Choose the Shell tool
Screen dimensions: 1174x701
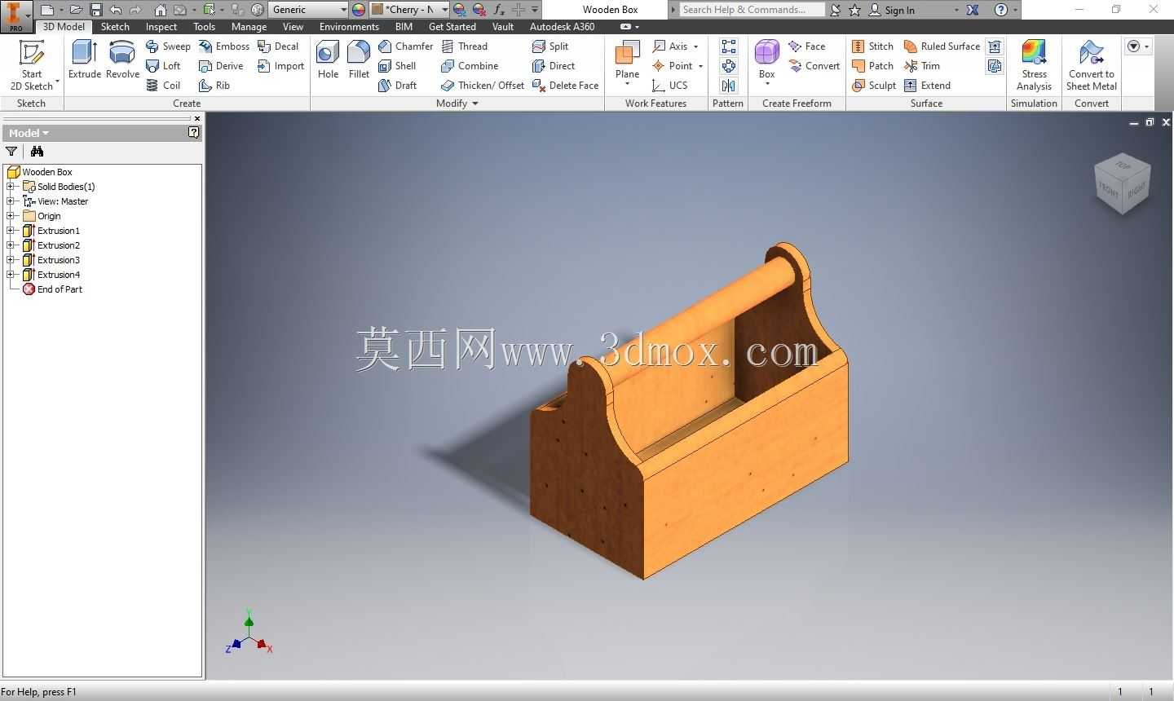[397, 66]
